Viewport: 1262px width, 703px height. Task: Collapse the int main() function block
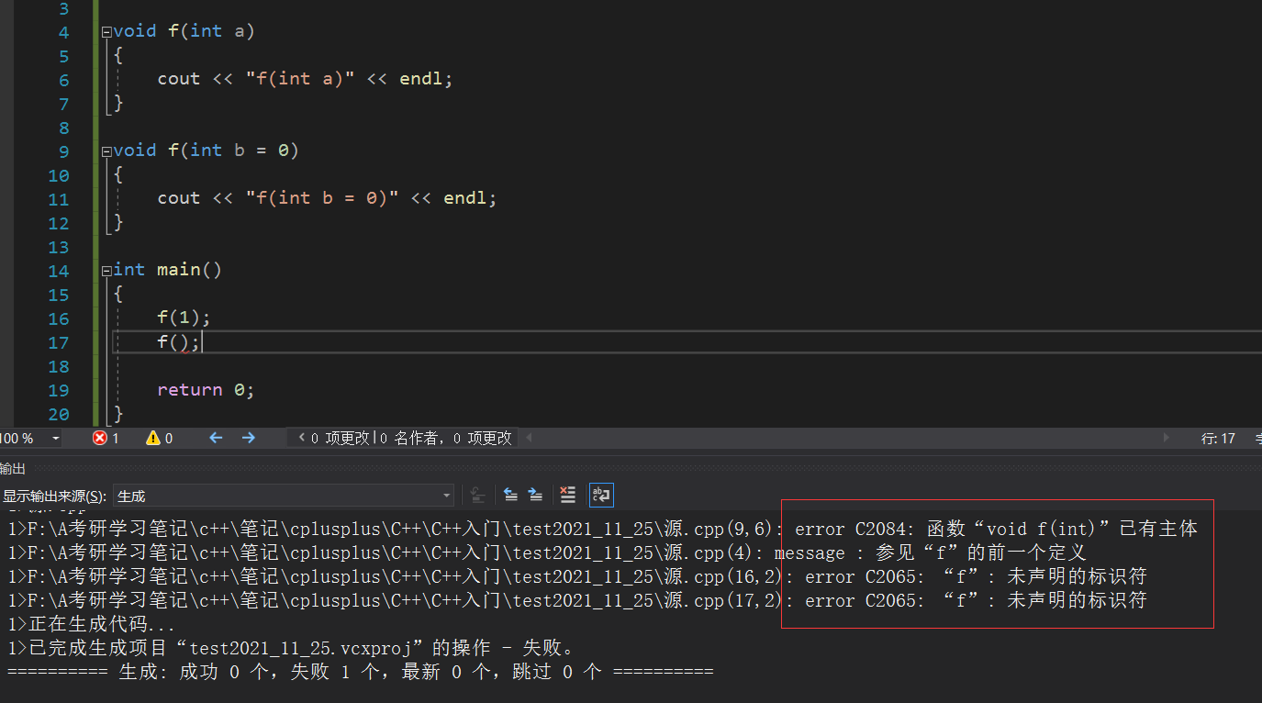pos(106,270)
